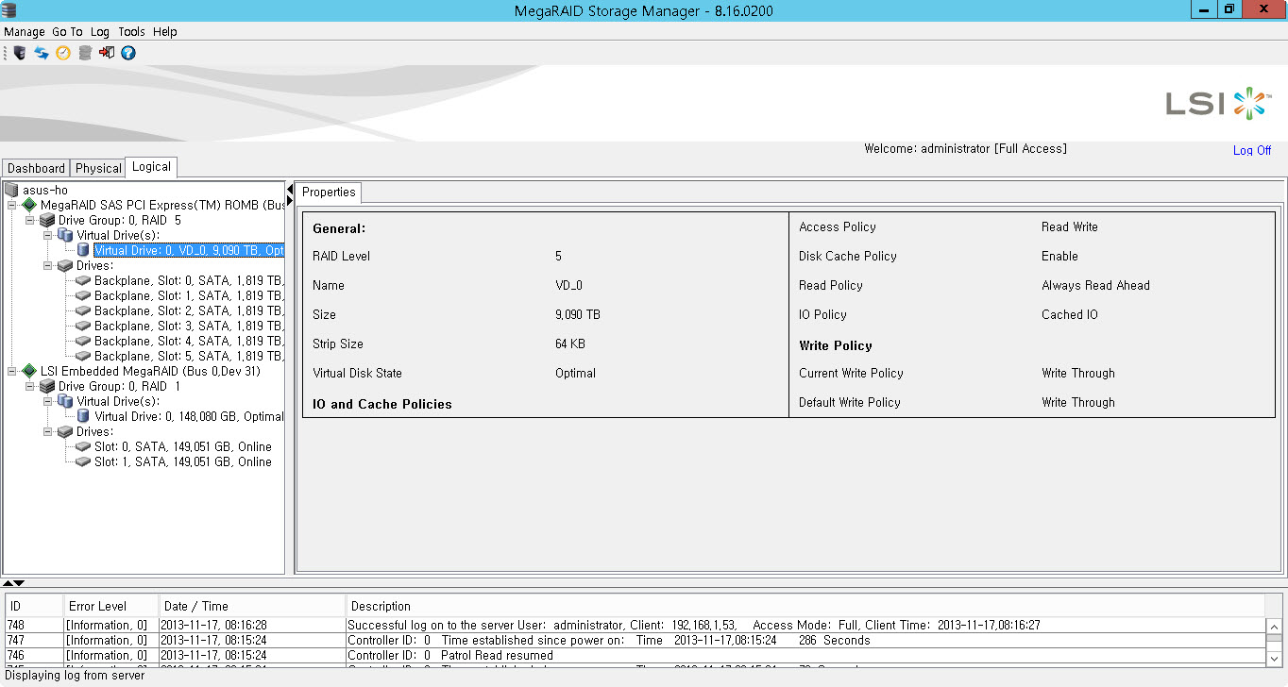Click the 'Always Read Ahead' value
This screenshot has width=1288, height=687.
[x=1095, y=285]
